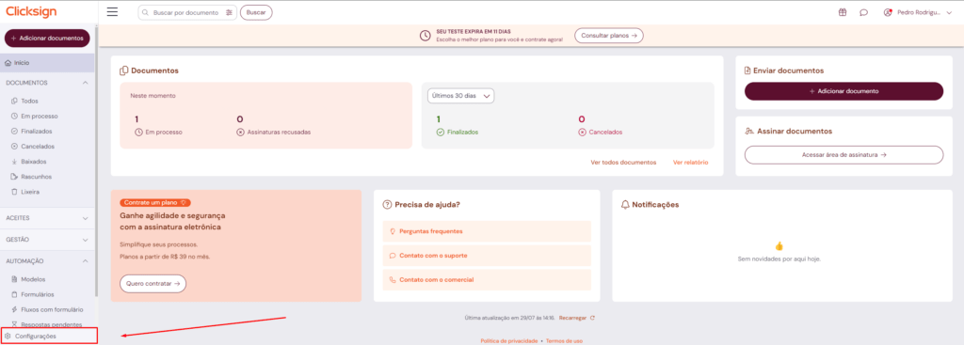Image resolution: width=964 pixels, height=345 pixels.
Task: Open Ver todos documentos link
Action: pos(623,163)
